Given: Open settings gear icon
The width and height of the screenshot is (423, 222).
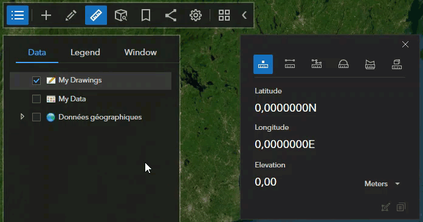Looking at the screenshot, I should tap(196, 15).
